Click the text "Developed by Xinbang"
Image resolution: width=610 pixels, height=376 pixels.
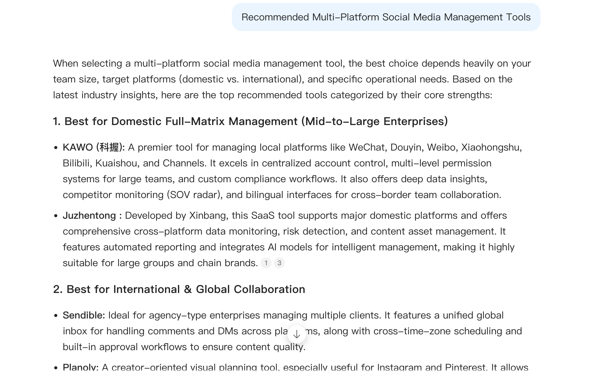pyautogui.click(x=177, y=215)
